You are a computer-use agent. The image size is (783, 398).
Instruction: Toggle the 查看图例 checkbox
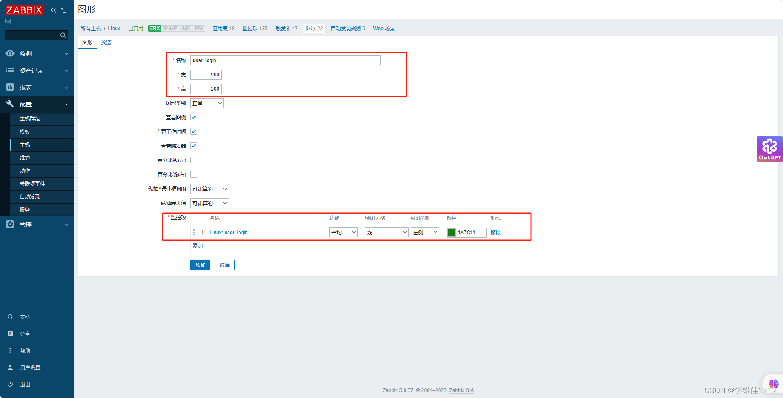point(194,117)
